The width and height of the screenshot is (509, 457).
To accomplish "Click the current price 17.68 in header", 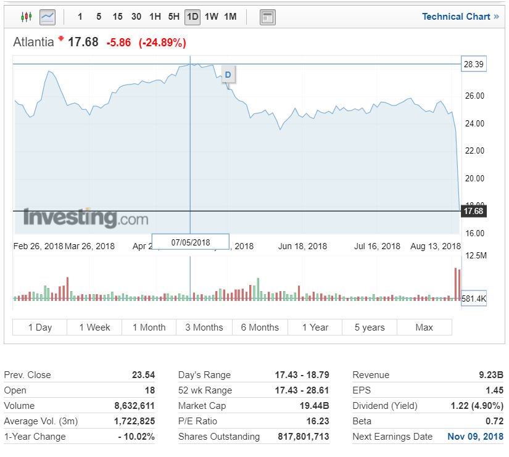I will point(83,42).
